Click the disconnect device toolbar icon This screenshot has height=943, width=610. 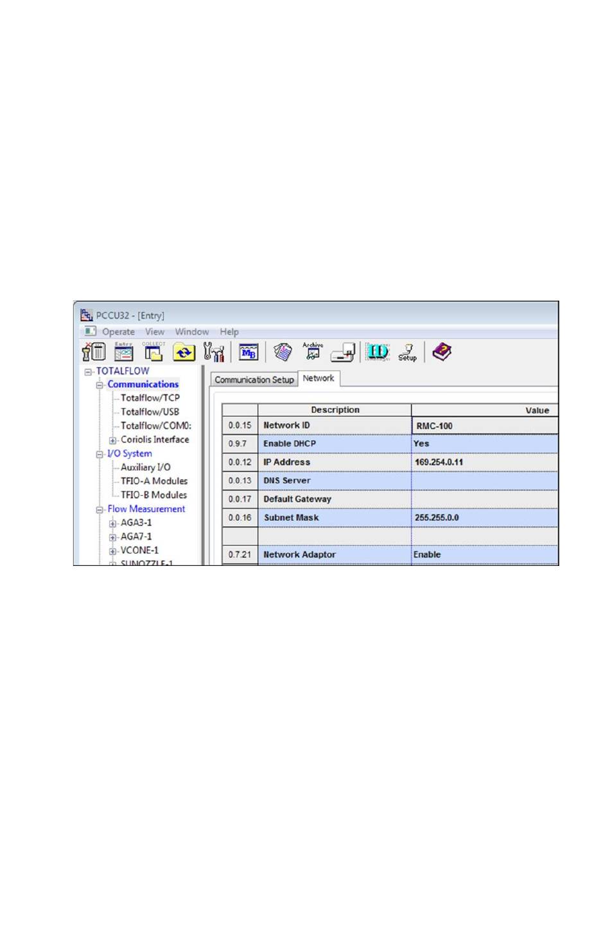[x=94, y=351]
